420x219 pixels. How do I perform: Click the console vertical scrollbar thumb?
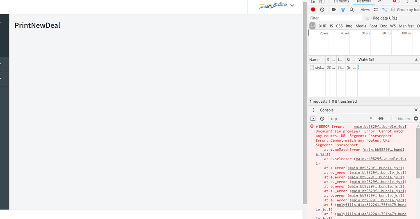pos(418,153)
